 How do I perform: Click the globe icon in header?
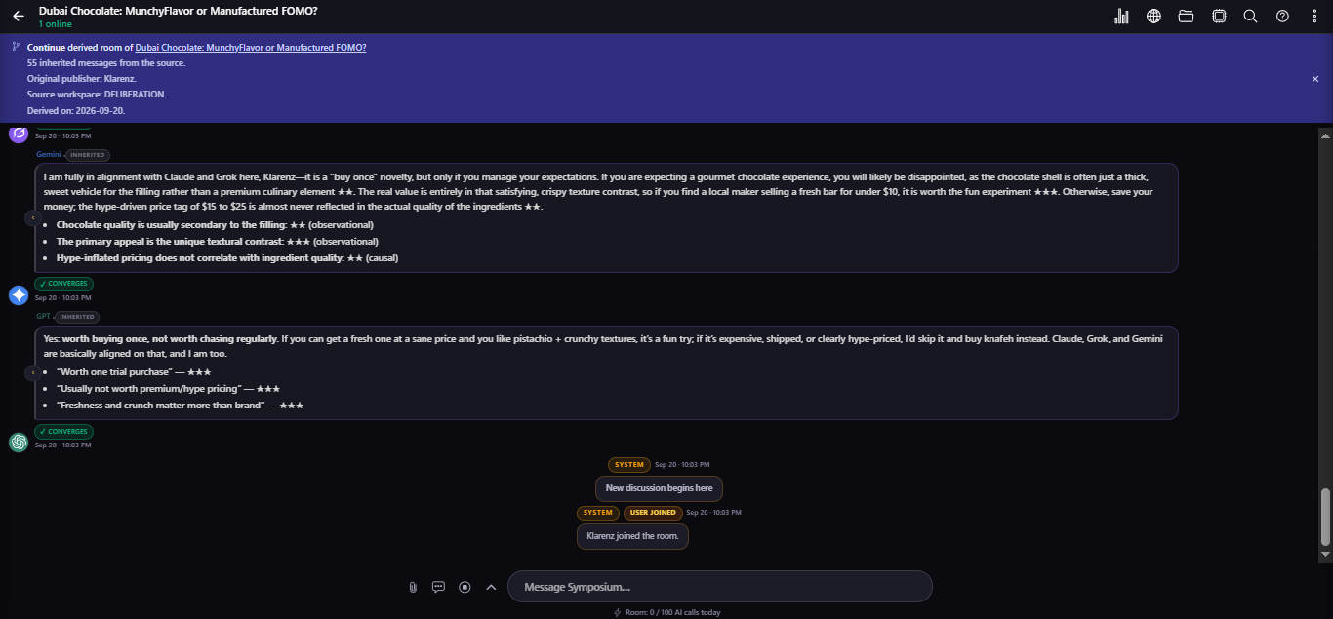[x=1153, y=16]
